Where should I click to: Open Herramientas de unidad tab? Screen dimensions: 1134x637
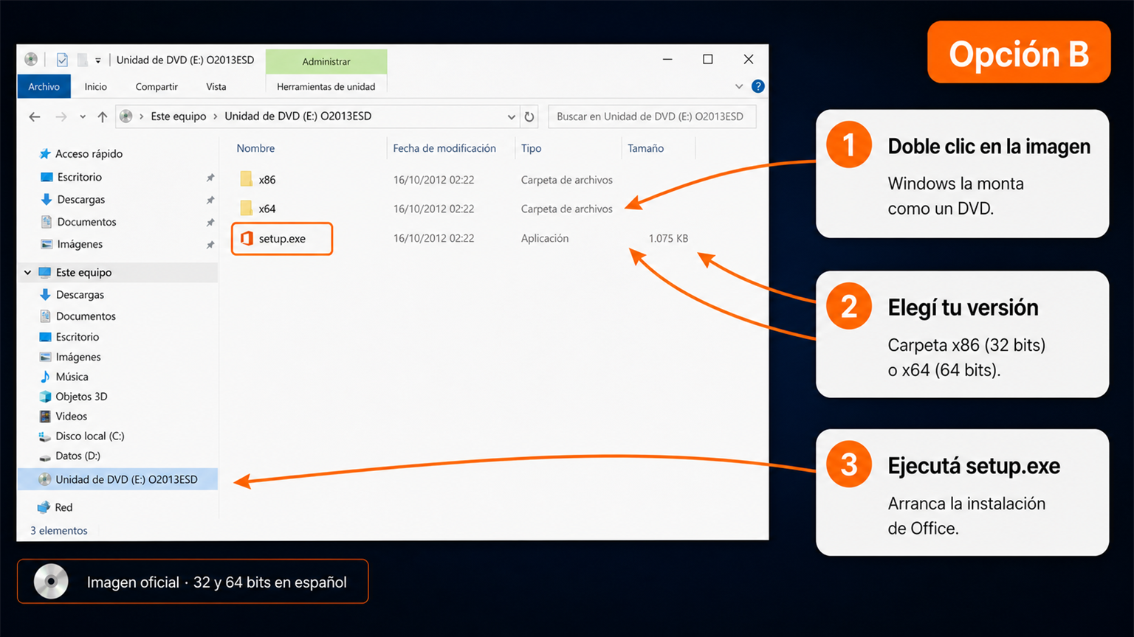[326, 86]
